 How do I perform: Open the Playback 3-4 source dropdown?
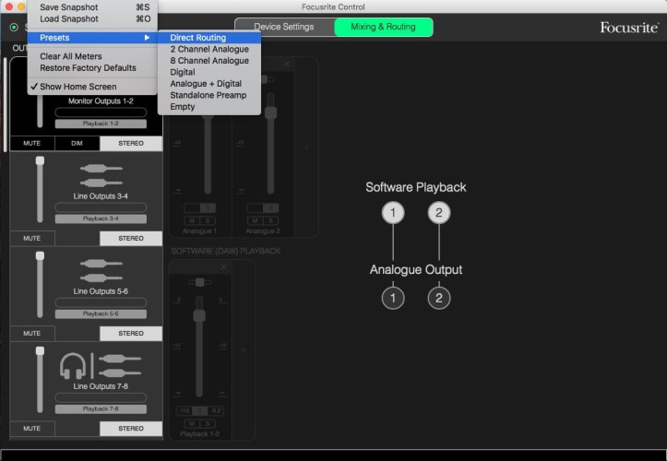tap(101, 219)
